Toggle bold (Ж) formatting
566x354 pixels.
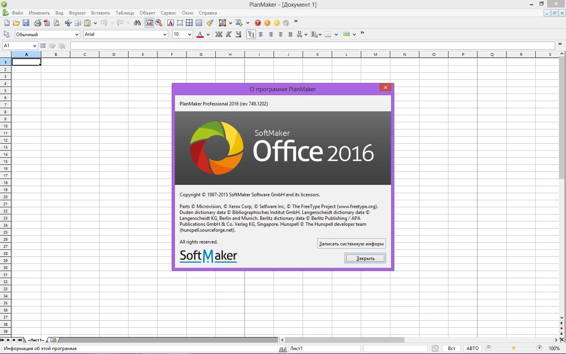coord(219,34)
